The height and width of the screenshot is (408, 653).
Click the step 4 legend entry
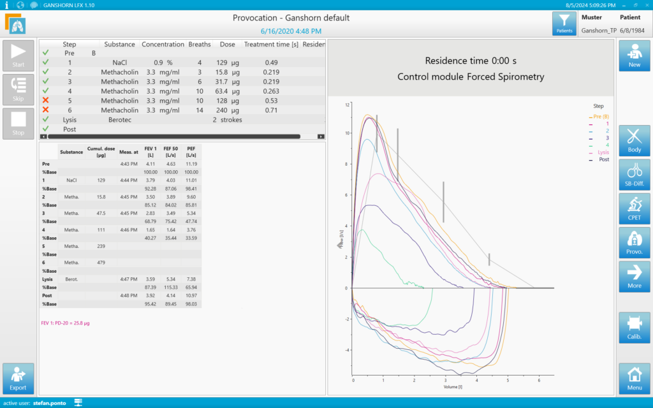(598, 145)
